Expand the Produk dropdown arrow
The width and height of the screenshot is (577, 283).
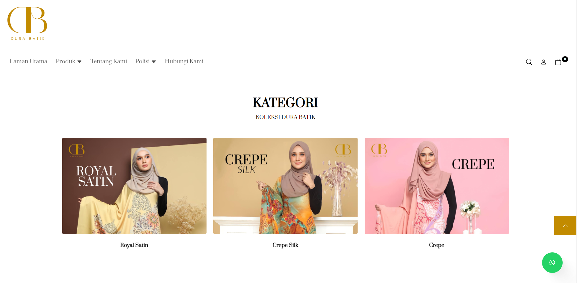(79, 62)
